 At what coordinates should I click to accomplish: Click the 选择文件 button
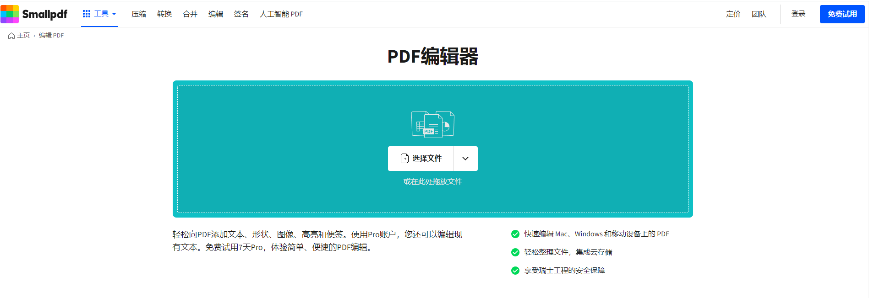[421, 159]
